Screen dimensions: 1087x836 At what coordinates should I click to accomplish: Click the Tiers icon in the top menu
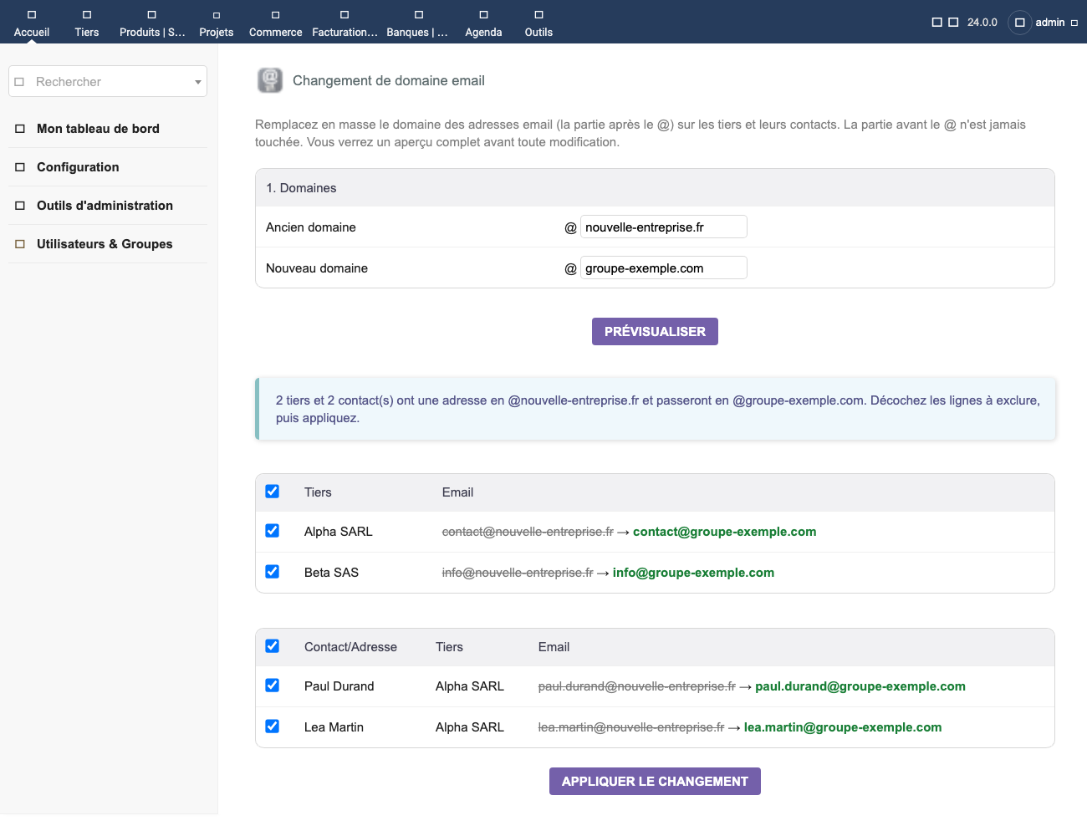click(87, 15)
